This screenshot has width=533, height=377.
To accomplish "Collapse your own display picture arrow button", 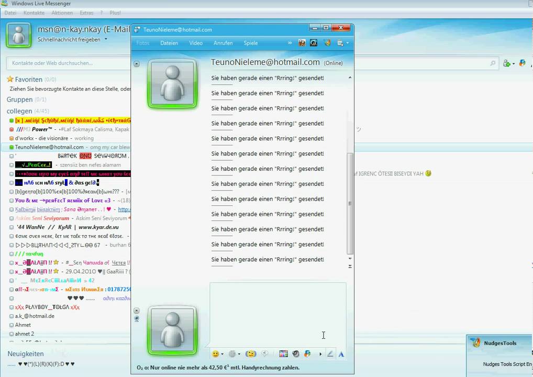I will tap(137, 311).
